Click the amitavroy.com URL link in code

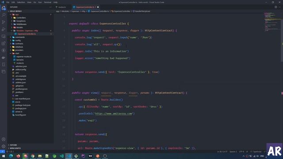114,114
